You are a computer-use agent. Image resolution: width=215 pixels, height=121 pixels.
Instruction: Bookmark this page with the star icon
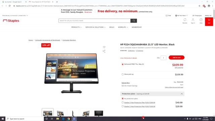coord(199,6)
